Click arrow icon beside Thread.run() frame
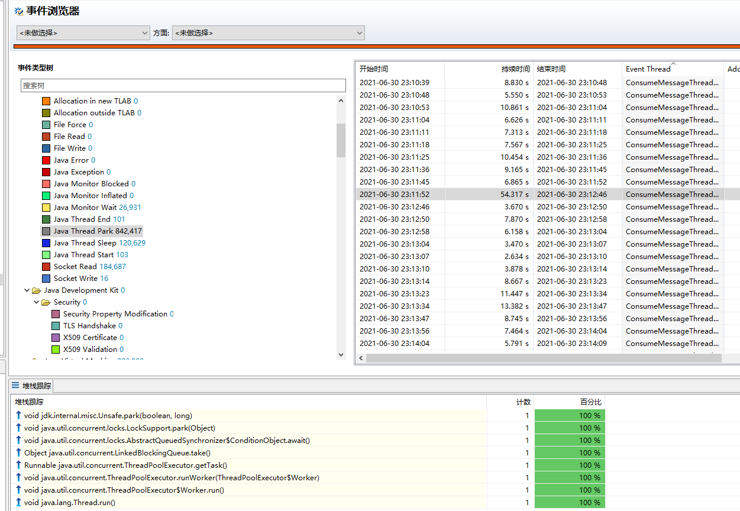Image resolution: width=740 pixels, height=511 pixels. coord(18,502)
